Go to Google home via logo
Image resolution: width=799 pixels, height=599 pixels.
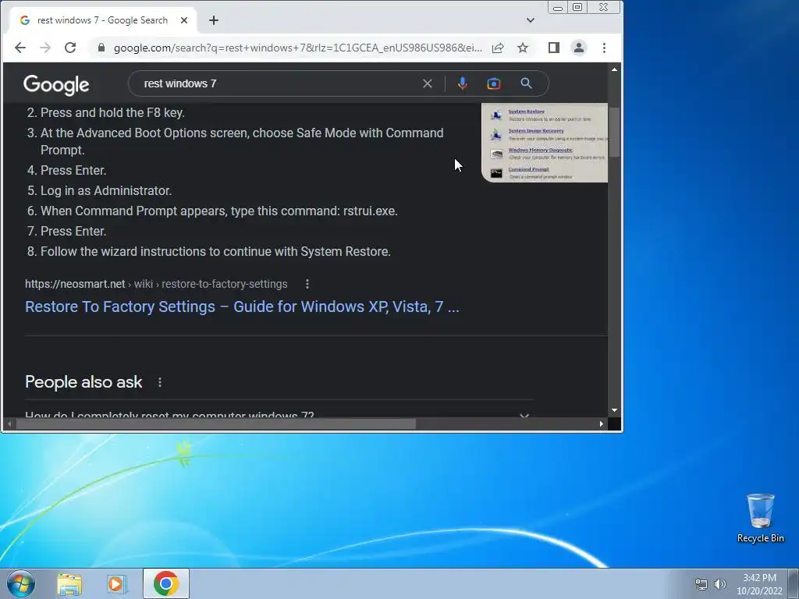pos(56,84)
